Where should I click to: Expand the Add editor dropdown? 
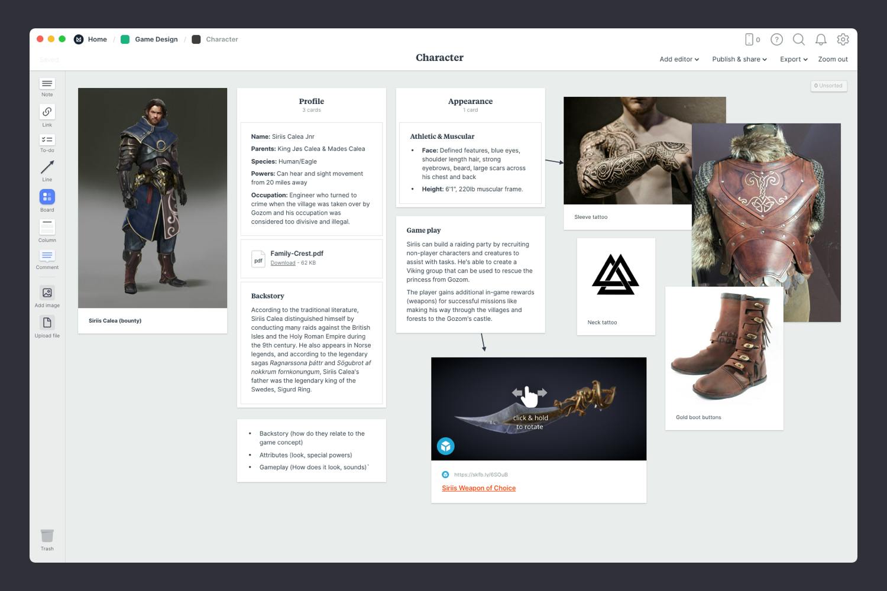[679, 59]
